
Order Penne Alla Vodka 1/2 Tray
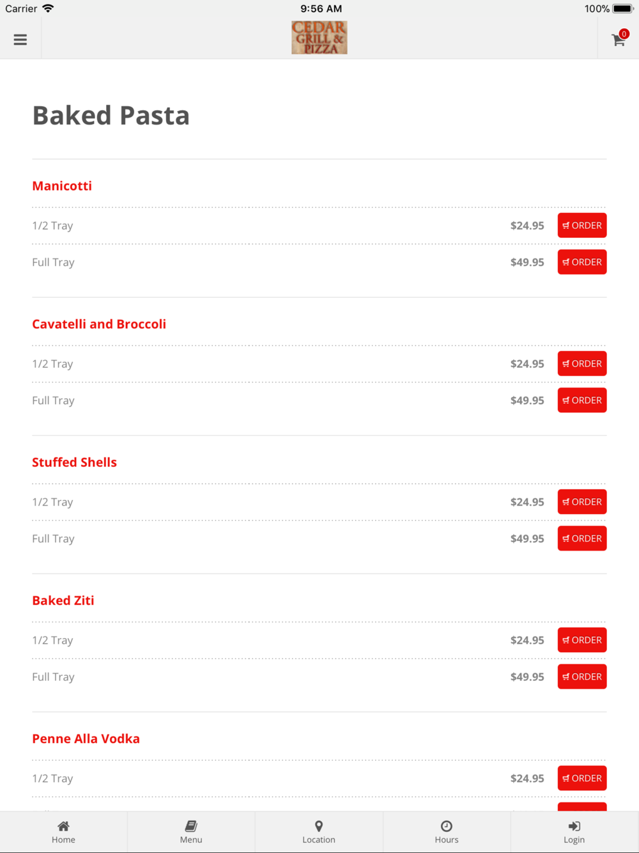(582, 778)
